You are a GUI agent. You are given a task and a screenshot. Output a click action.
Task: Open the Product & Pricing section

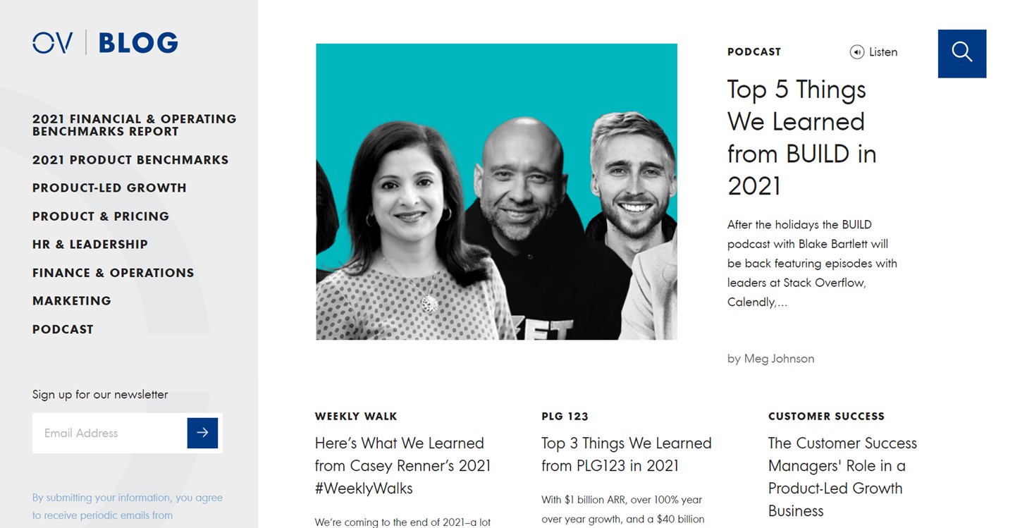[101, 216]
